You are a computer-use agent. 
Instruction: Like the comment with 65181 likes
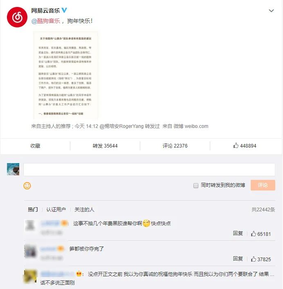tap(261, 234)
